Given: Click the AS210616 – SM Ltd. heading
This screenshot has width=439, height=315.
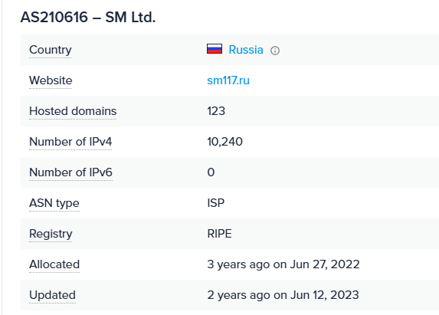Looking at the screenshot, I should pyautogui.click(x=88, y=18).
